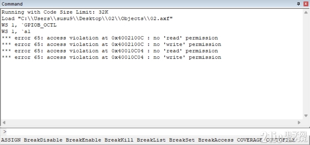Screen dimensions: 310x145
Task: Click last error 65 'write' 0x40010C04 line
Action: coord(111,57)
